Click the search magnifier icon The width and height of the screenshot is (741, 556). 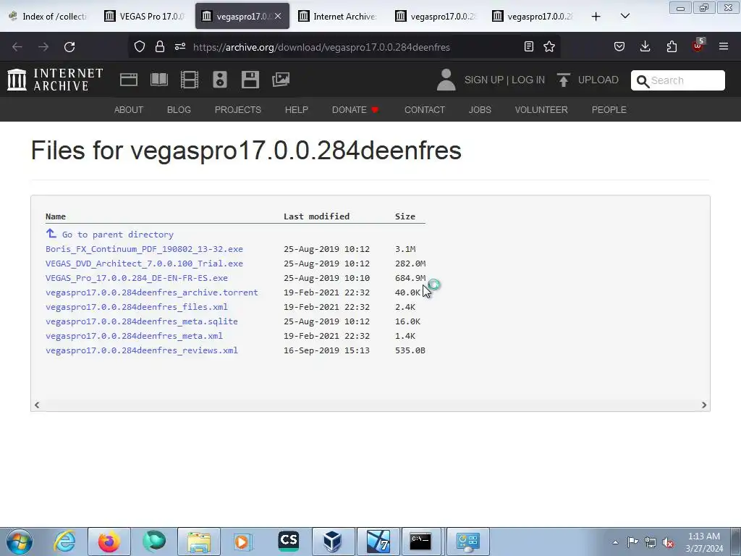point(643,81)
